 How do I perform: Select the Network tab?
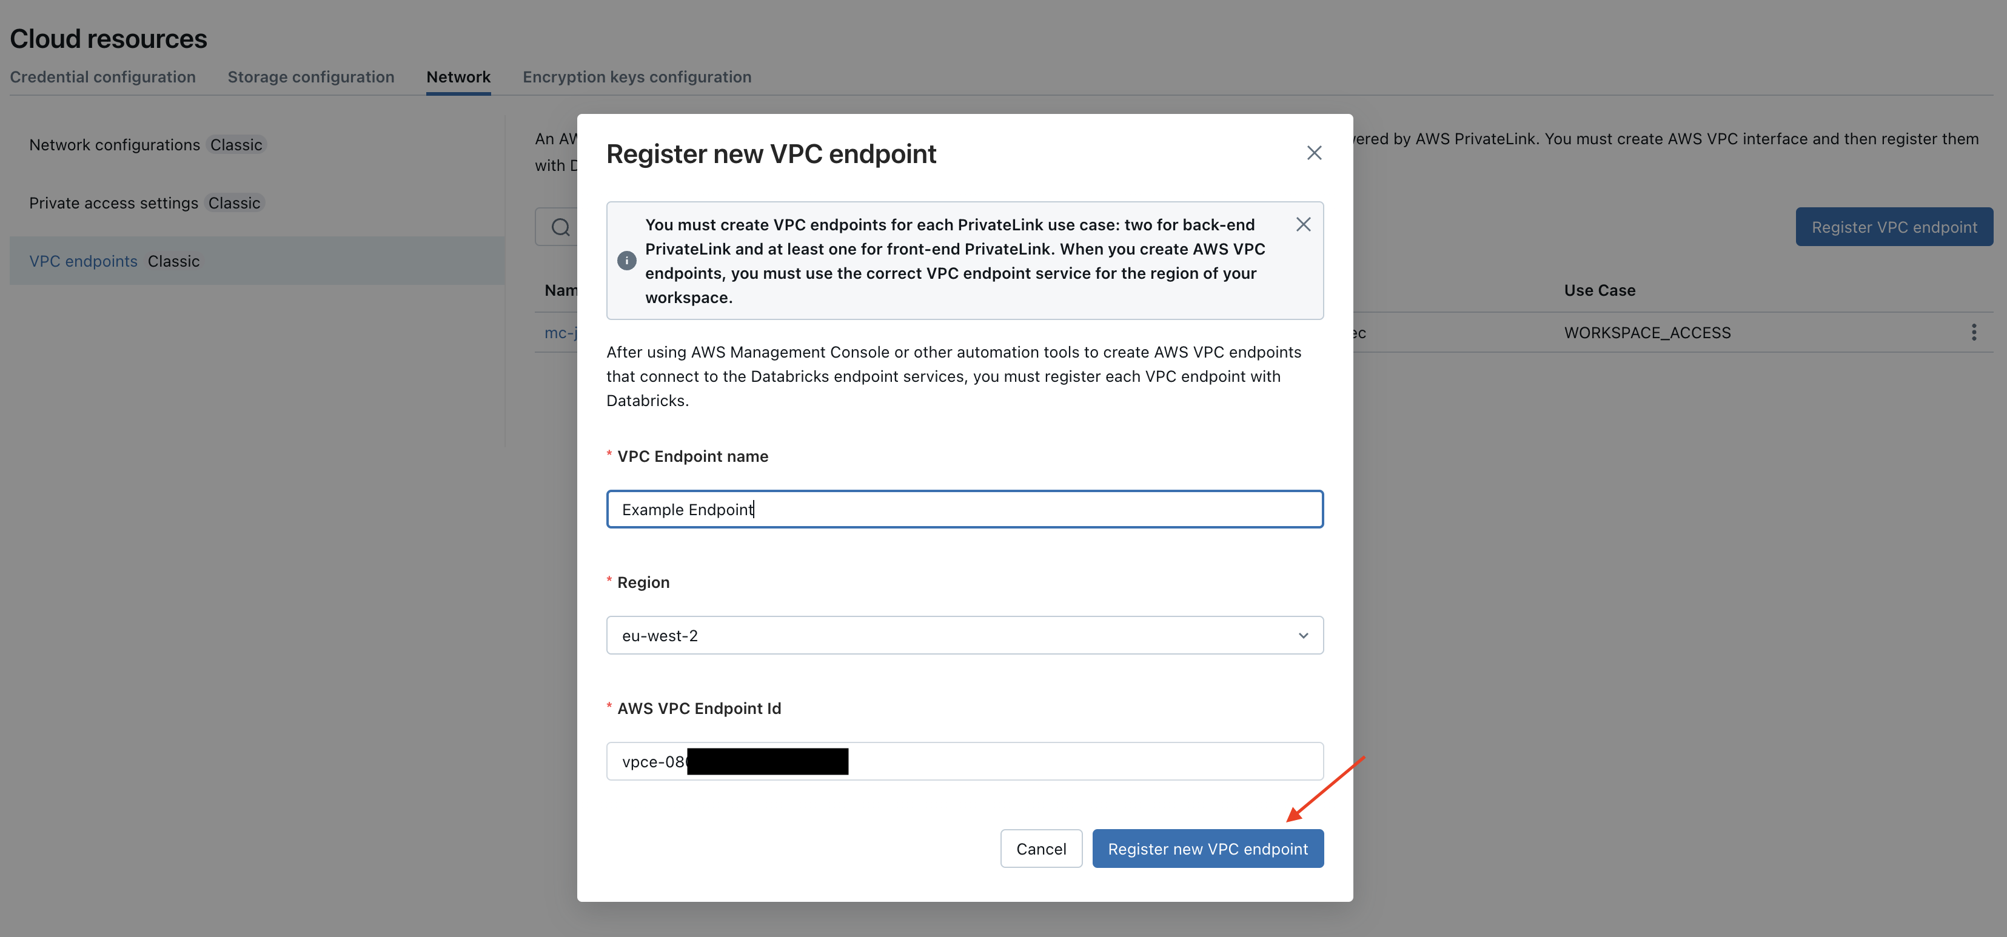pyautogui.click(x=458, y=77)
